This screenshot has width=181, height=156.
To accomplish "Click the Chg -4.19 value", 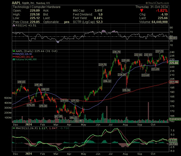I will coord(164,14).
